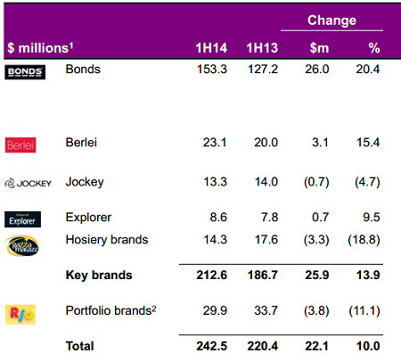Viewport: 401px width, 354px height.
Task: Click the Total percent change 10.0
Action: tap(368, 346)
